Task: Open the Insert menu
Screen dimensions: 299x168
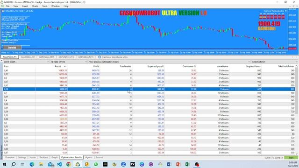Action: [25, 6]
